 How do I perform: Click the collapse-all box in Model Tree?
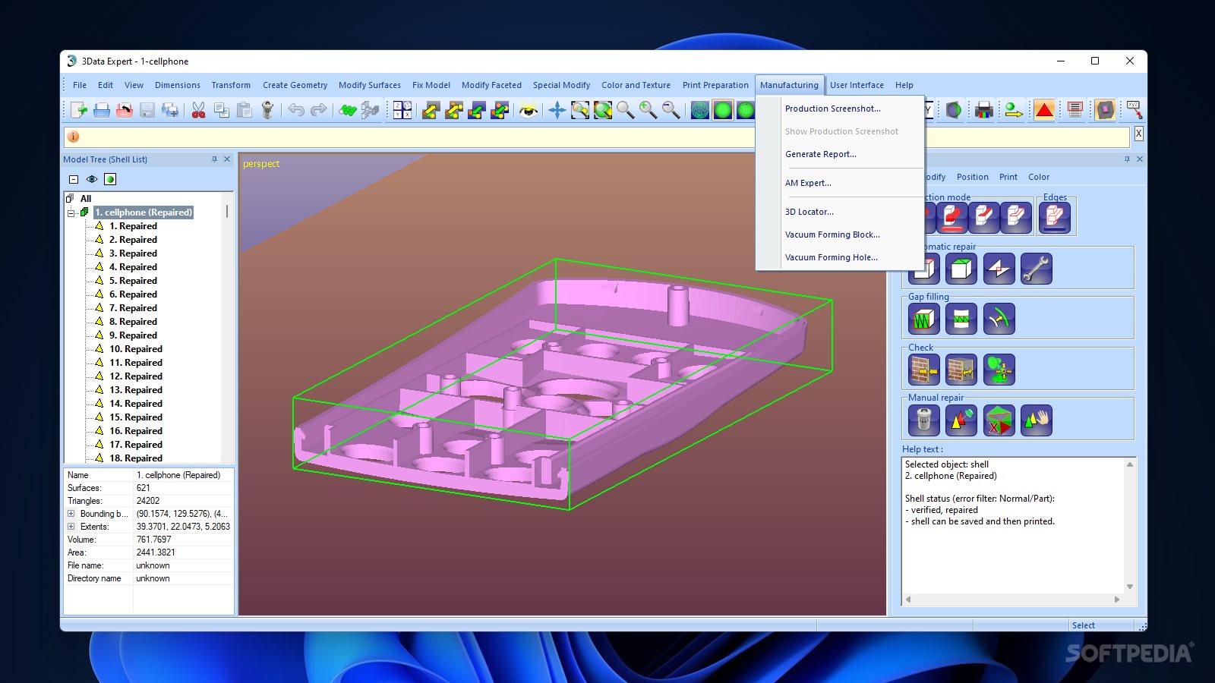74,179
